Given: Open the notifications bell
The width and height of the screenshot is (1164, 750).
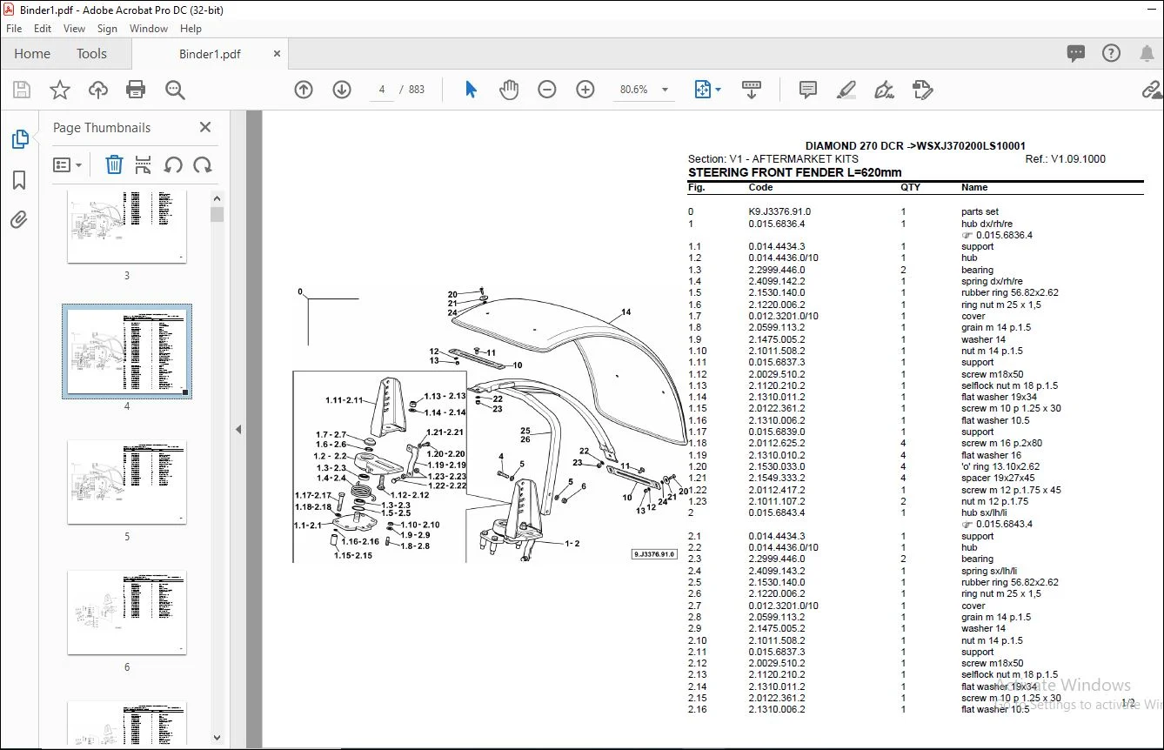Looking at the screenshot, I should (1147, 54).
